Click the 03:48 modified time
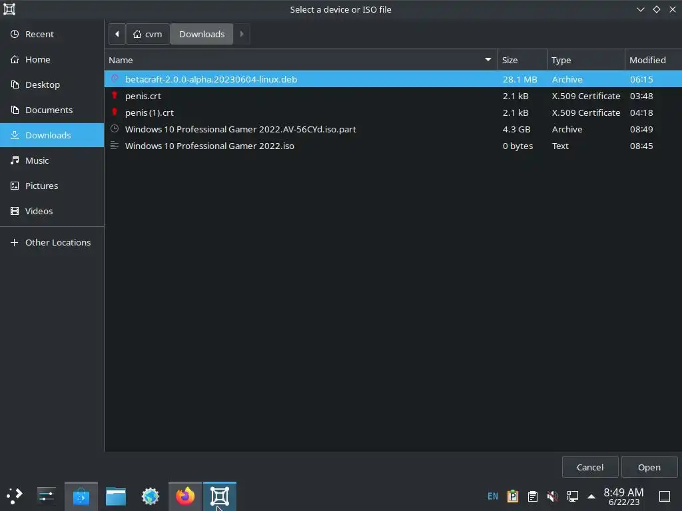682x511 pixels. (641, 96)
